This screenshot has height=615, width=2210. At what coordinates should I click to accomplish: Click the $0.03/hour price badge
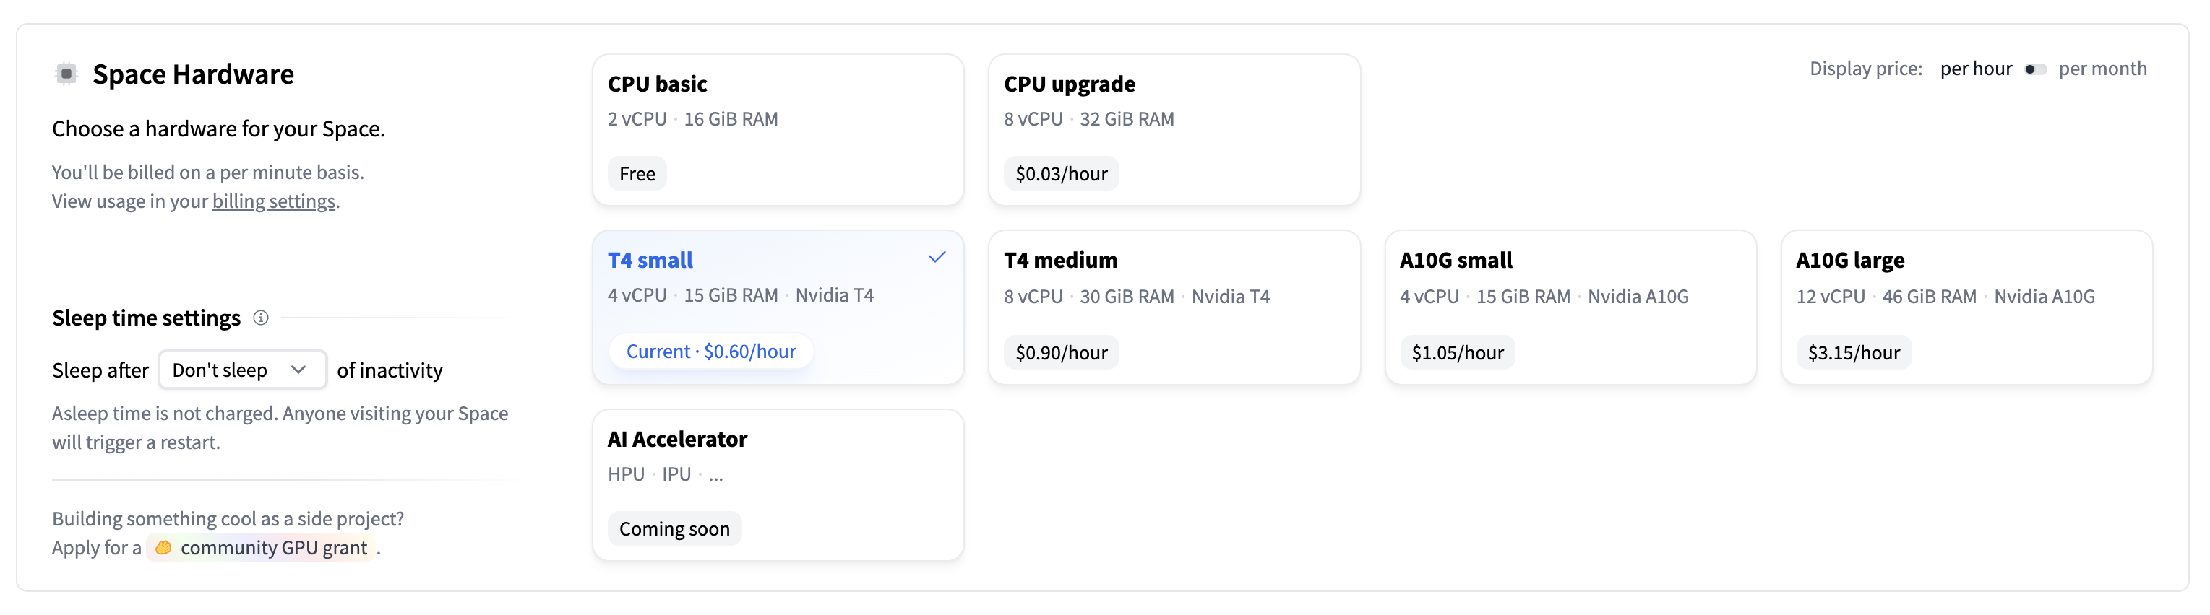pyautogui.click(x=1061, y=174)
